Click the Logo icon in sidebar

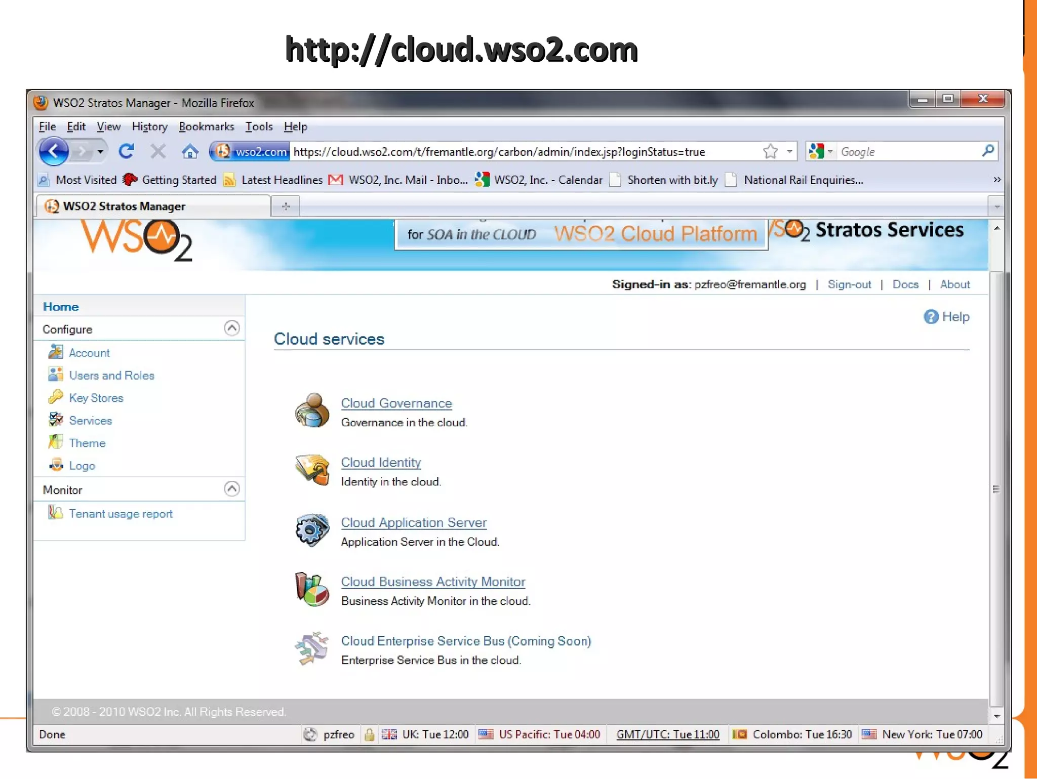(55, 464)
